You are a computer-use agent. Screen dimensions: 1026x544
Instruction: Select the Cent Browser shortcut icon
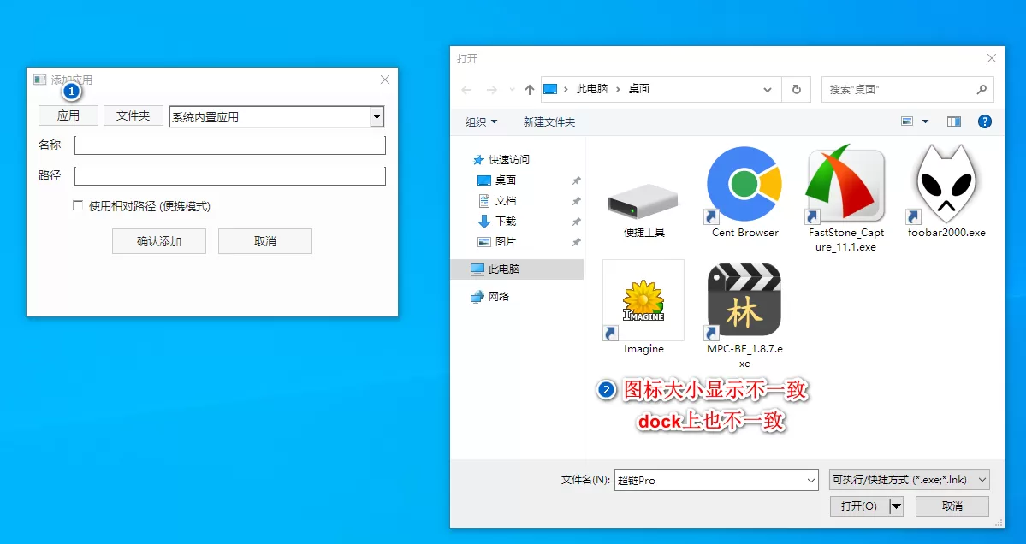pos(744,185)
